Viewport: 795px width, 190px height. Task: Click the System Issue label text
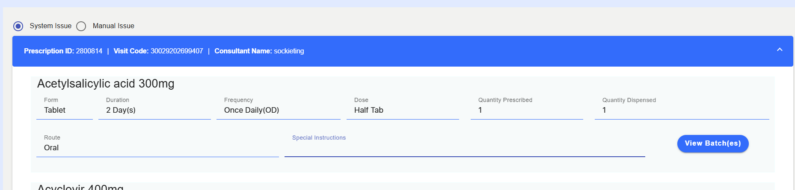pyautogui.click(x=50, y=26)
